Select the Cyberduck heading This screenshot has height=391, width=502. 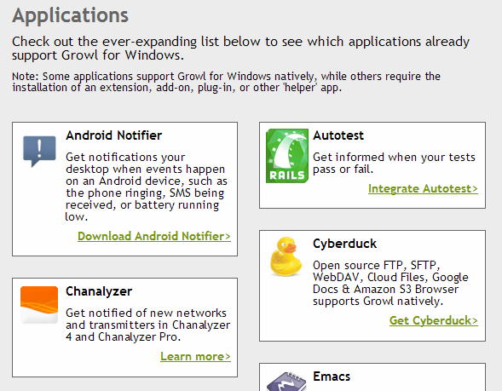click(345, 244)
